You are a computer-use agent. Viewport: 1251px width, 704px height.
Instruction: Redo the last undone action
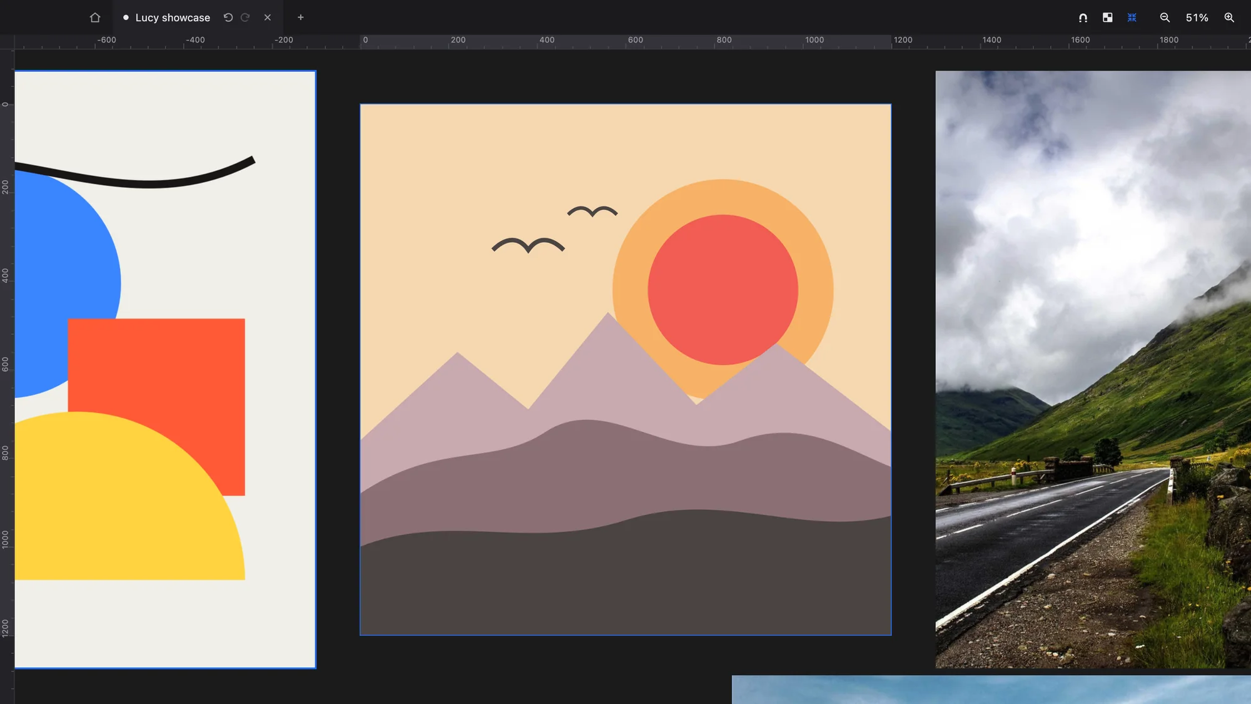[x=245, y=18]
